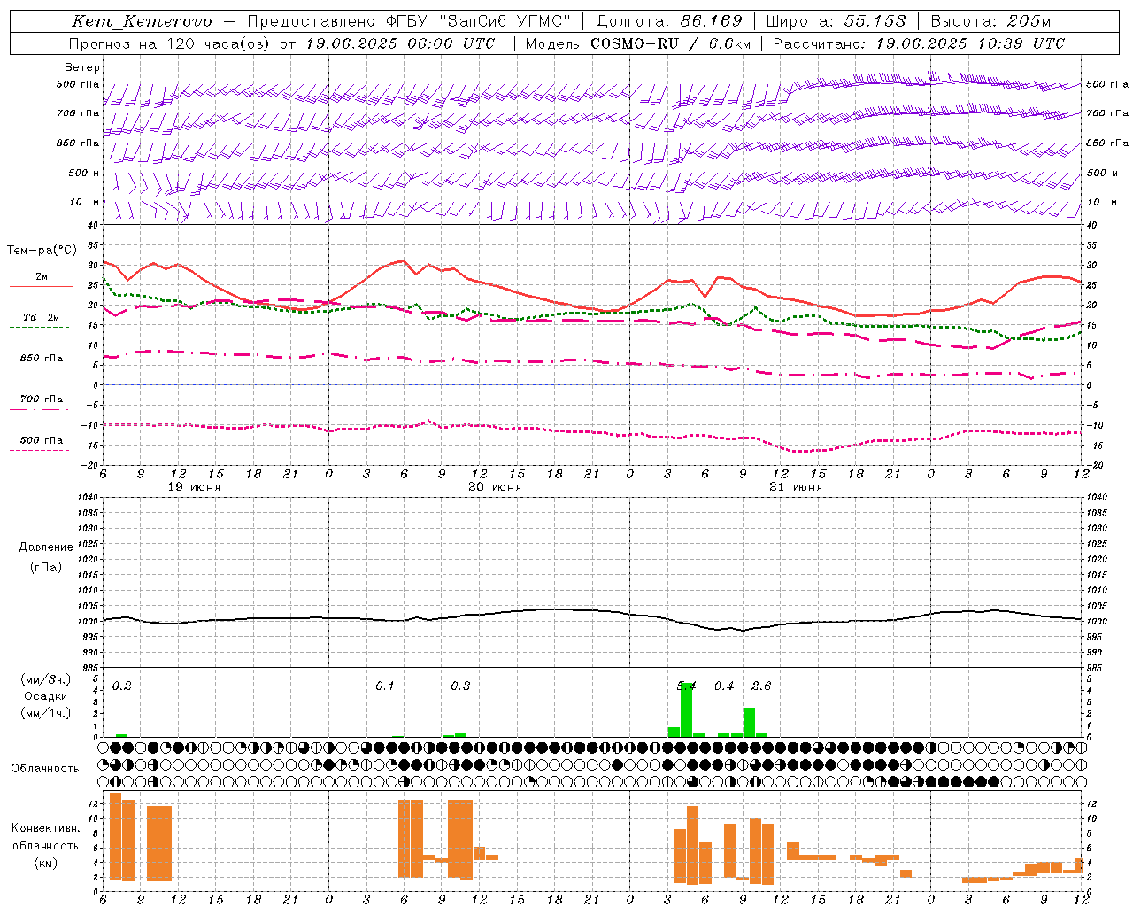The image size is (1133, 907).
Task: Click the 21 июня date label
Action: point(796,487)
